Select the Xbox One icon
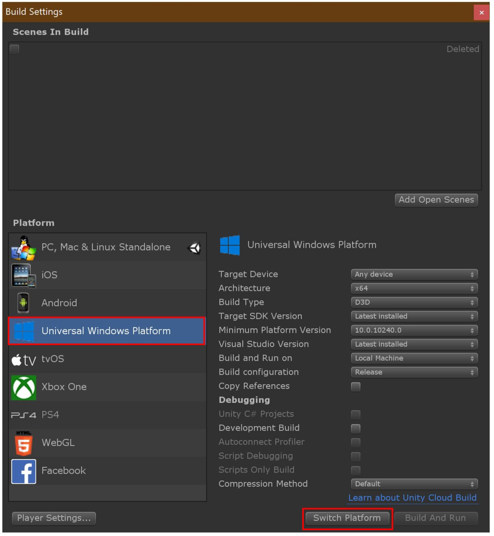 coord(24,387)
